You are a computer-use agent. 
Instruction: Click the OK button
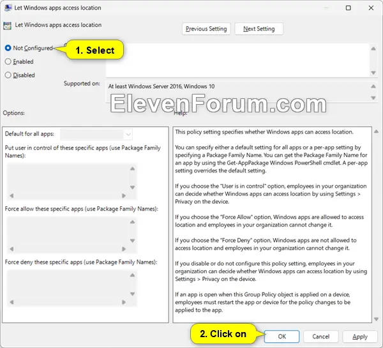[x=282, y=337]
